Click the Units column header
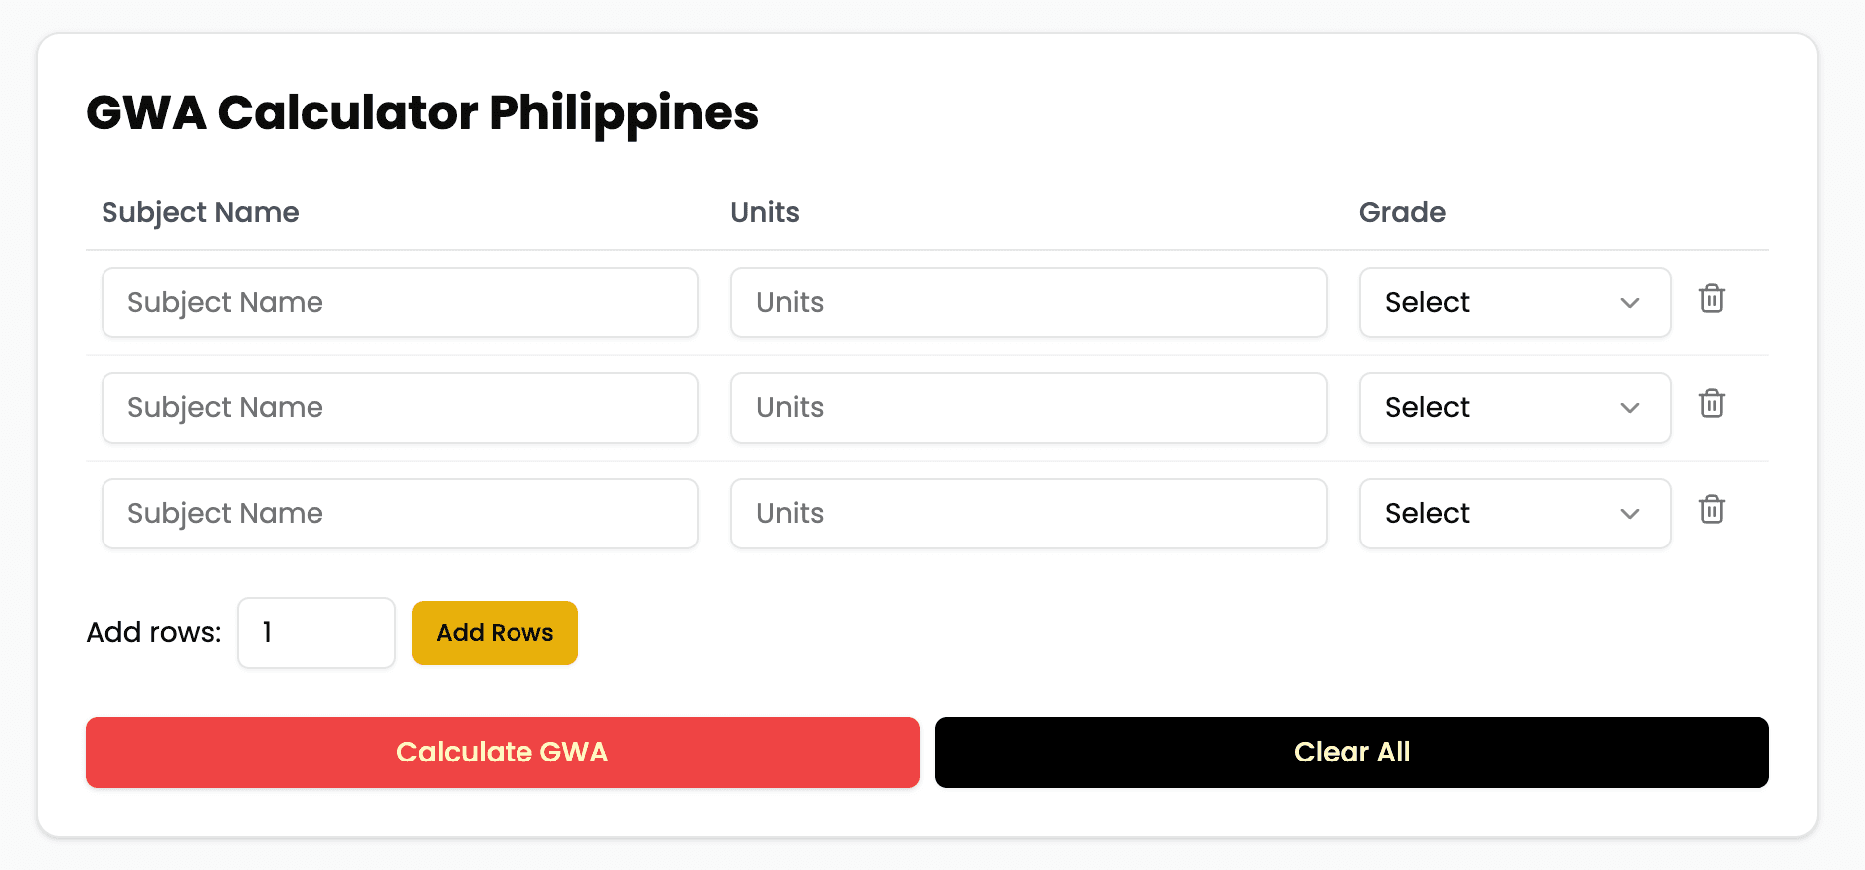Image resolution: width=1865 pixels, height=870 pixels. (764, 212)
